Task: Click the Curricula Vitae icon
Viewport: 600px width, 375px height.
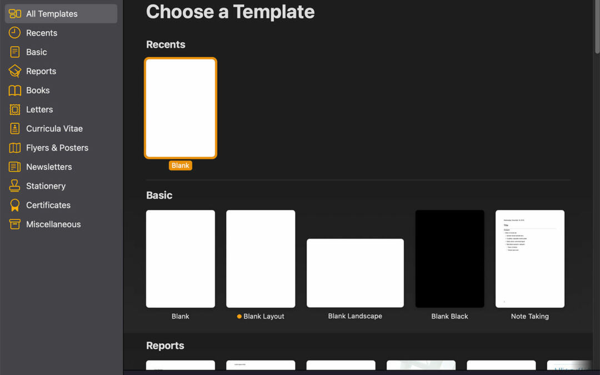Action: coord(15,129)
